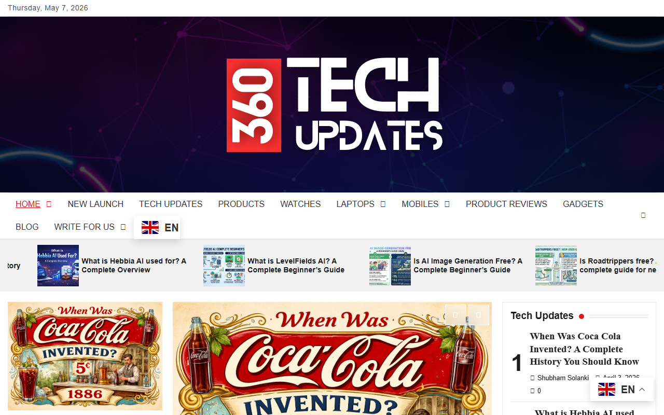This screenshot has height=415, width=664.
Task: Open PRODUCT REVIEWS page
Action: [506, 204]
